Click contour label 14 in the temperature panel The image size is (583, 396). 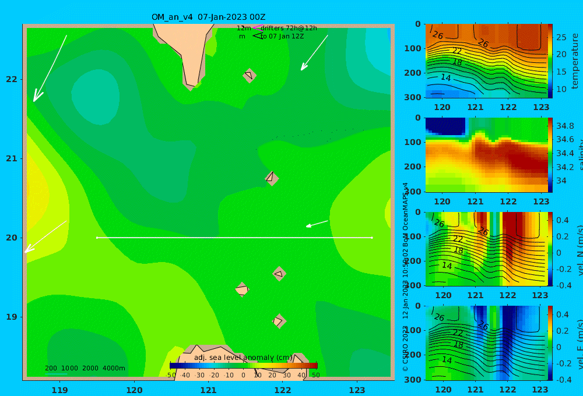[x=445, y=77]
